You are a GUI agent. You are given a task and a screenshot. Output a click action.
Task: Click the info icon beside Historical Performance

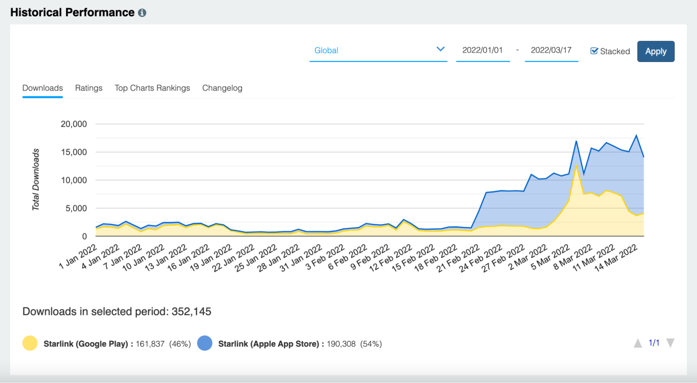(142, 13)
